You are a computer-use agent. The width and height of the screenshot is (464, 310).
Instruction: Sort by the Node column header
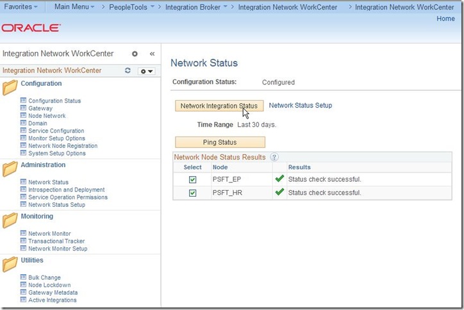[220, 167]
